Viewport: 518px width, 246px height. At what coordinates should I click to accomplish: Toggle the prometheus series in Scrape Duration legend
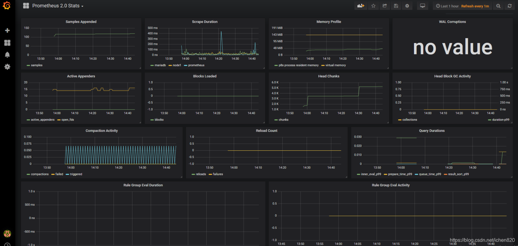(x=196, y=65)
